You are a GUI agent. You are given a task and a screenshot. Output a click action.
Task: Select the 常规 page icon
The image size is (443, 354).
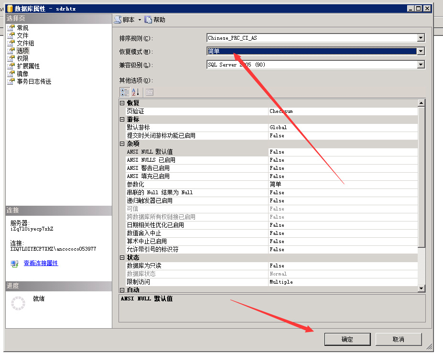[x=11, y=28]
